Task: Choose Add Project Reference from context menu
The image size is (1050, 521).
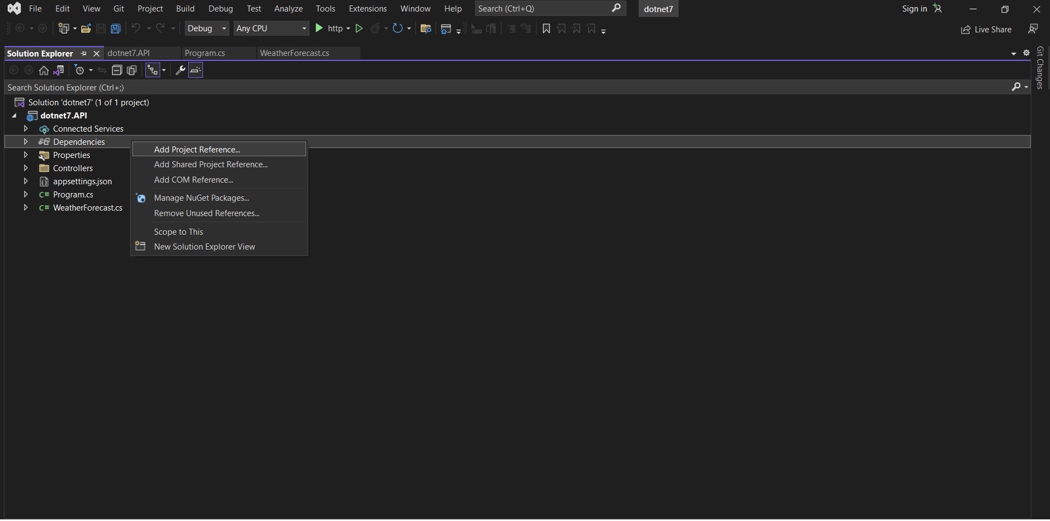Action: [x=219, y=150]
